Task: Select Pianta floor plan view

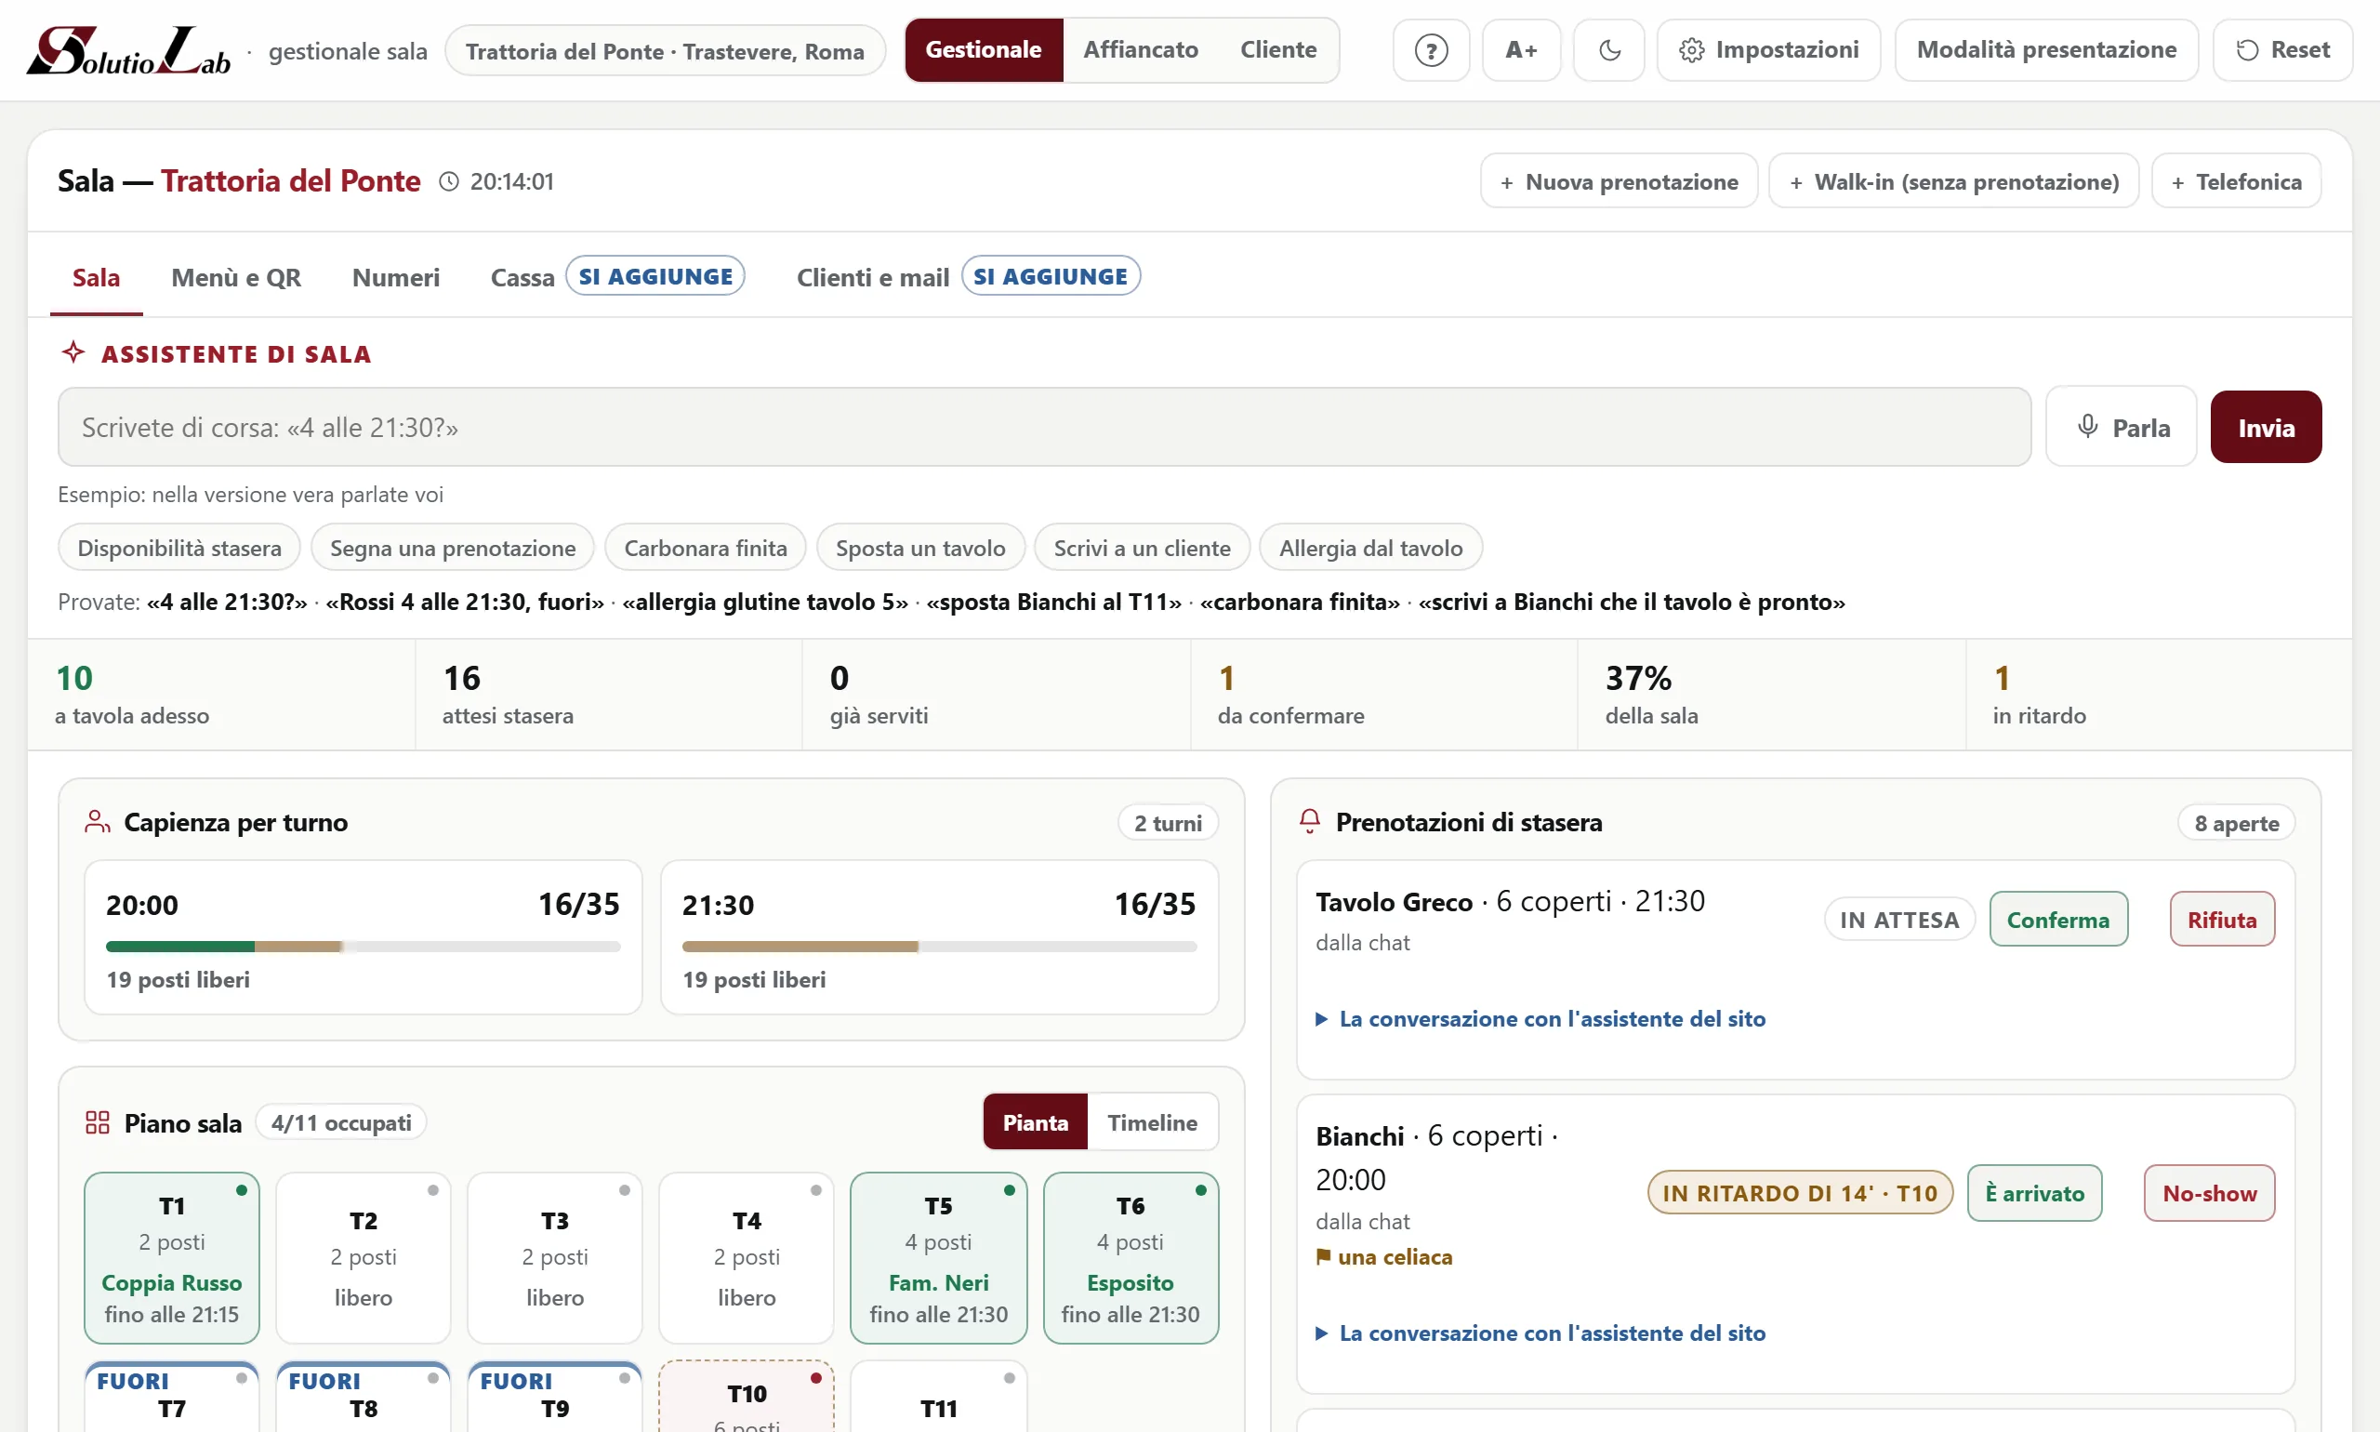Action: [1035, 1122]
